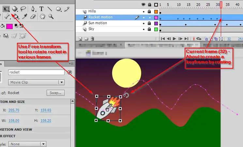Select the Lasso tool
Viewport: 243px width, 147px height.
23,9
